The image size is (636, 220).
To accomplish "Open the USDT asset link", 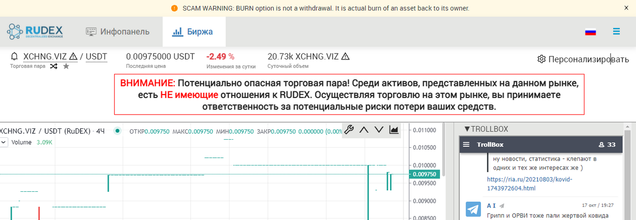I will tap(96, 56).
